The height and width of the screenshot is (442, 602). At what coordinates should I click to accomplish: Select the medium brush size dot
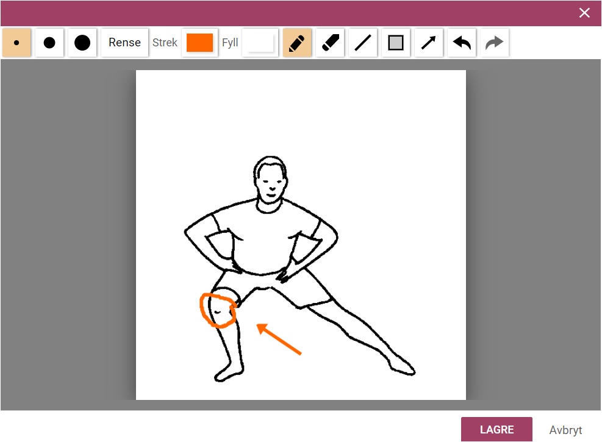pyautogui.click(x=49, y=43)
